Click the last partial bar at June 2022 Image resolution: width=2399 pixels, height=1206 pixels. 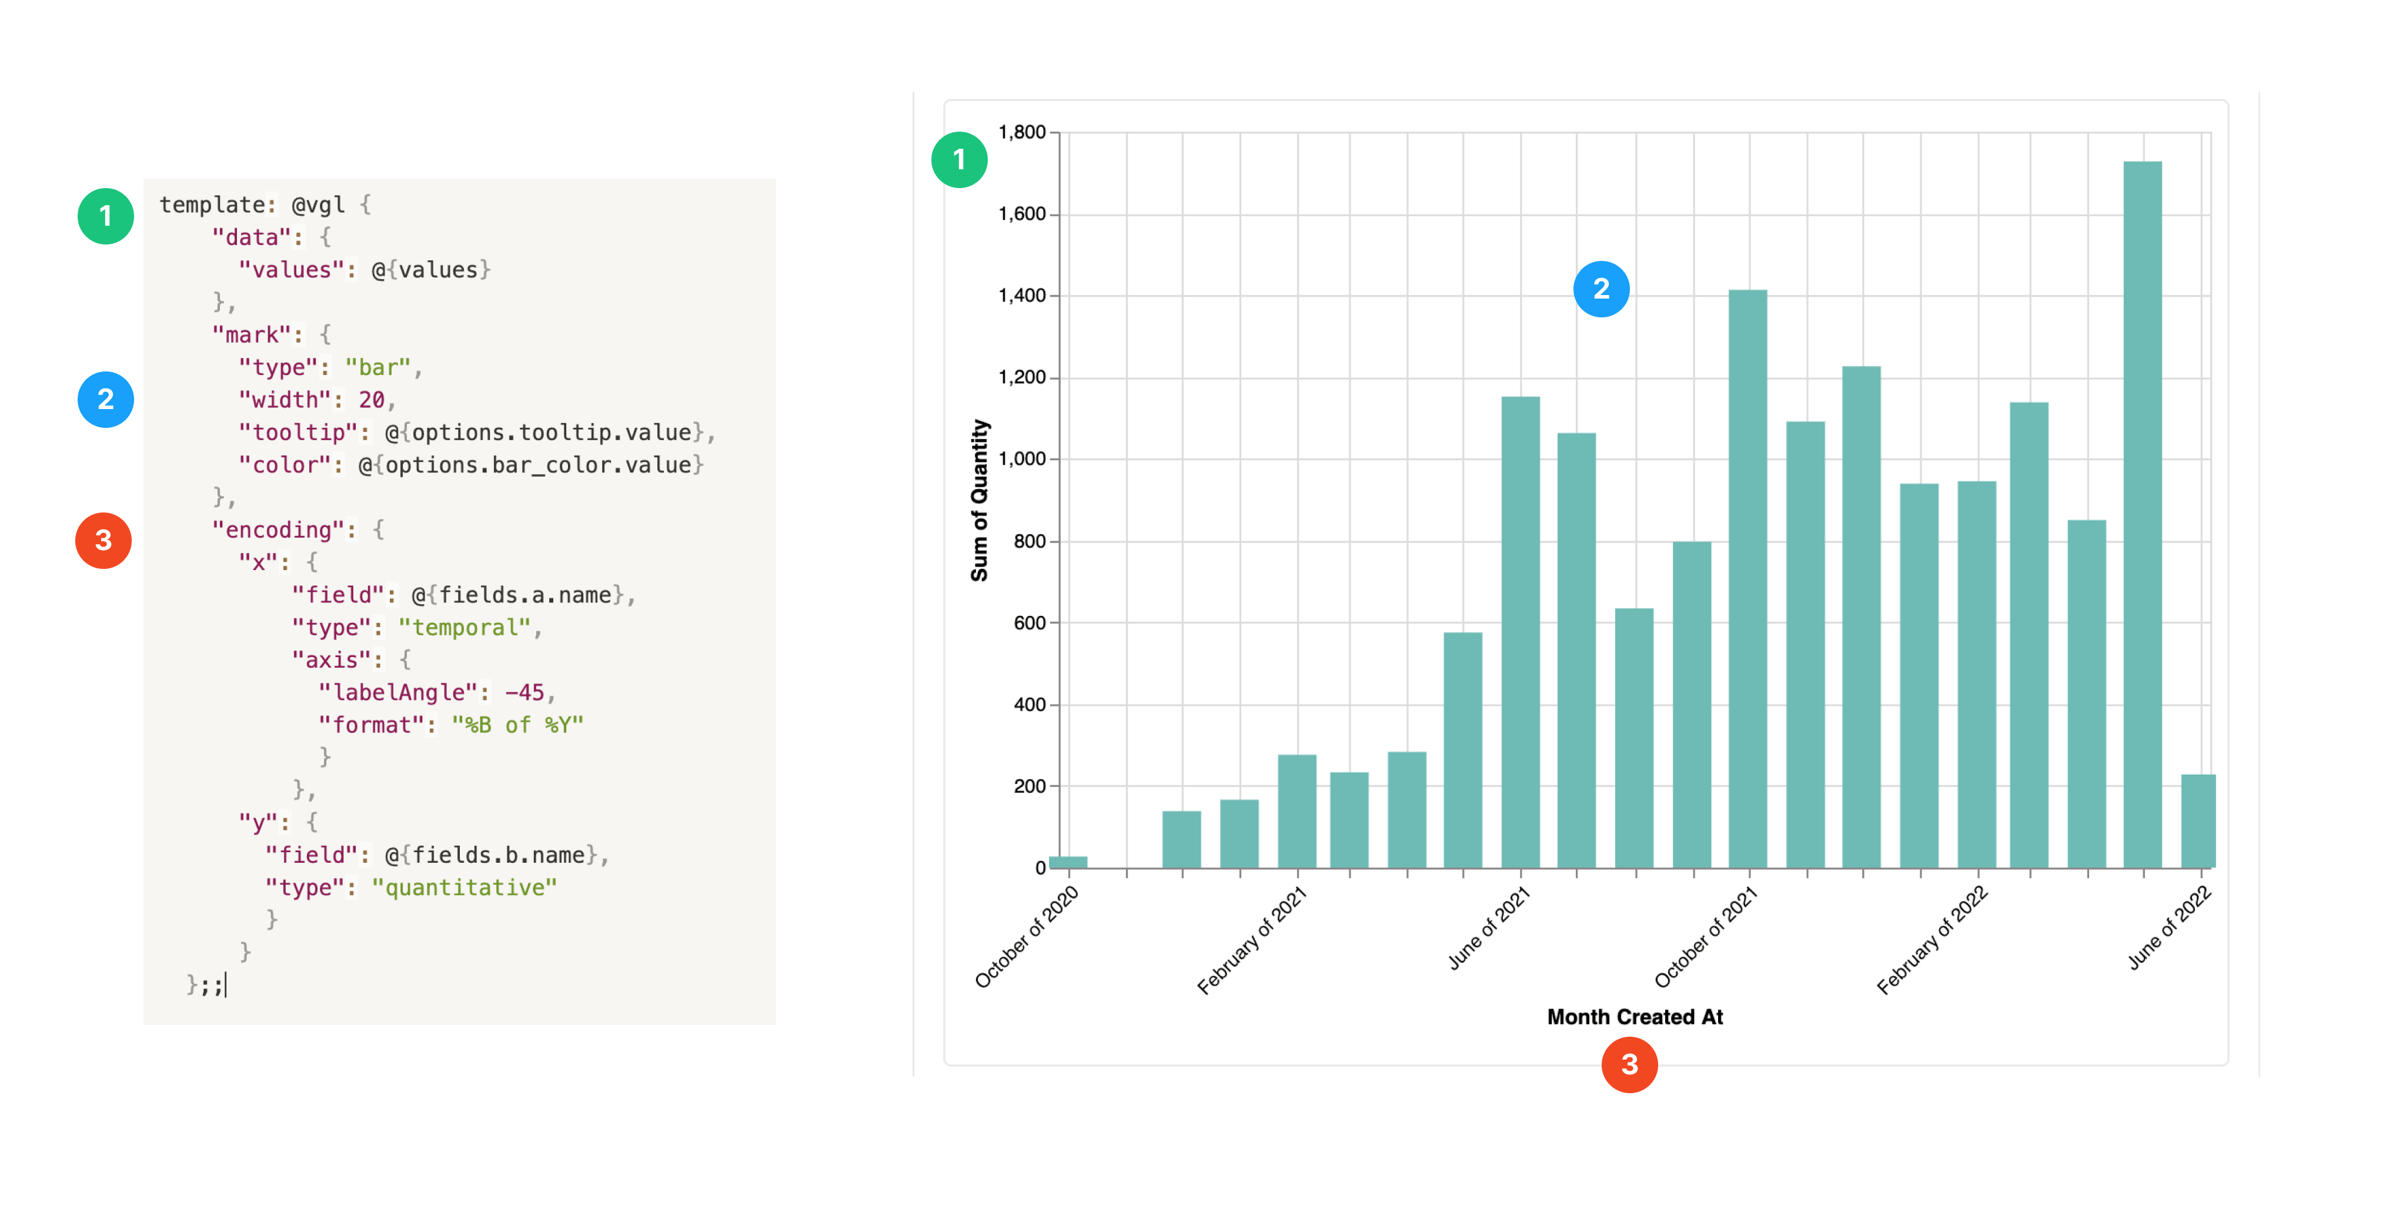2198,820
